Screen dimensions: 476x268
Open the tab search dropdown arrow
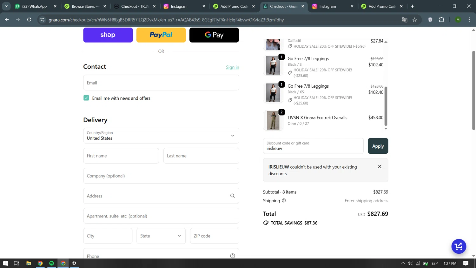pyautogui.click(x=6, y=6)
